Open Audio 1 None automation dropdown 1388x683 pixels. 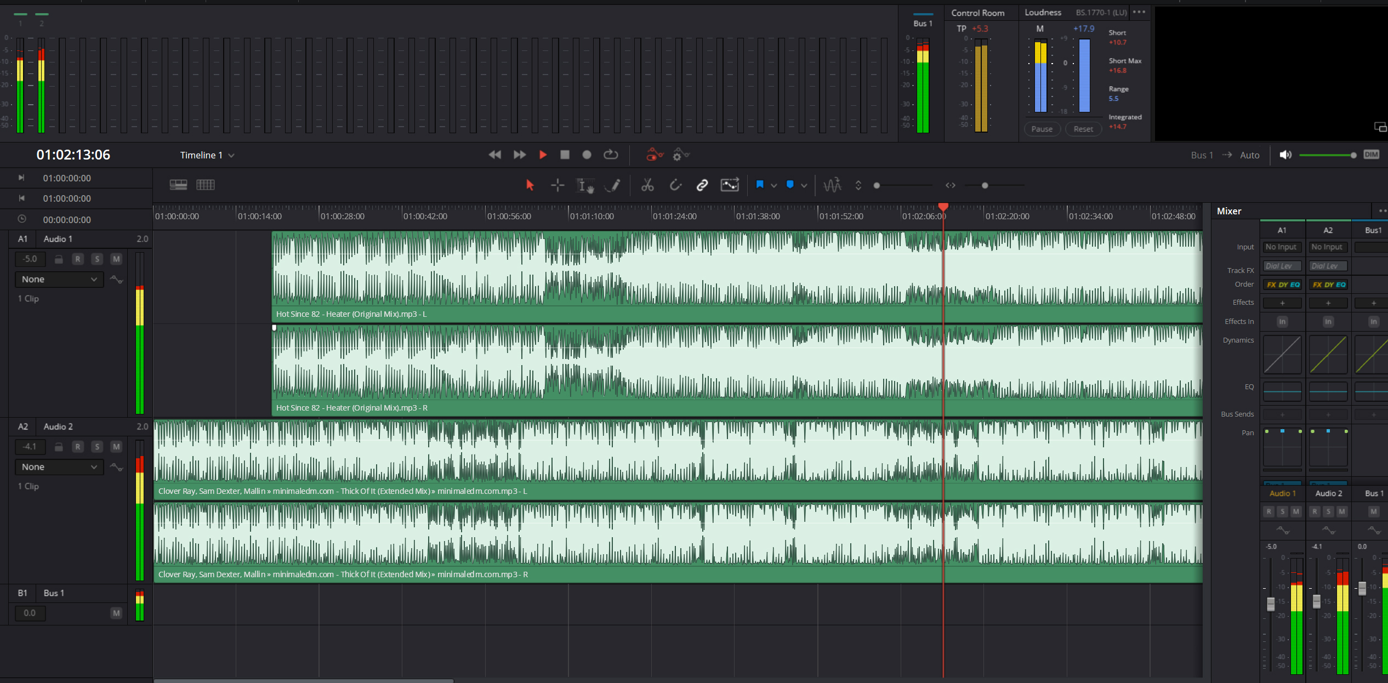[59, 280]
